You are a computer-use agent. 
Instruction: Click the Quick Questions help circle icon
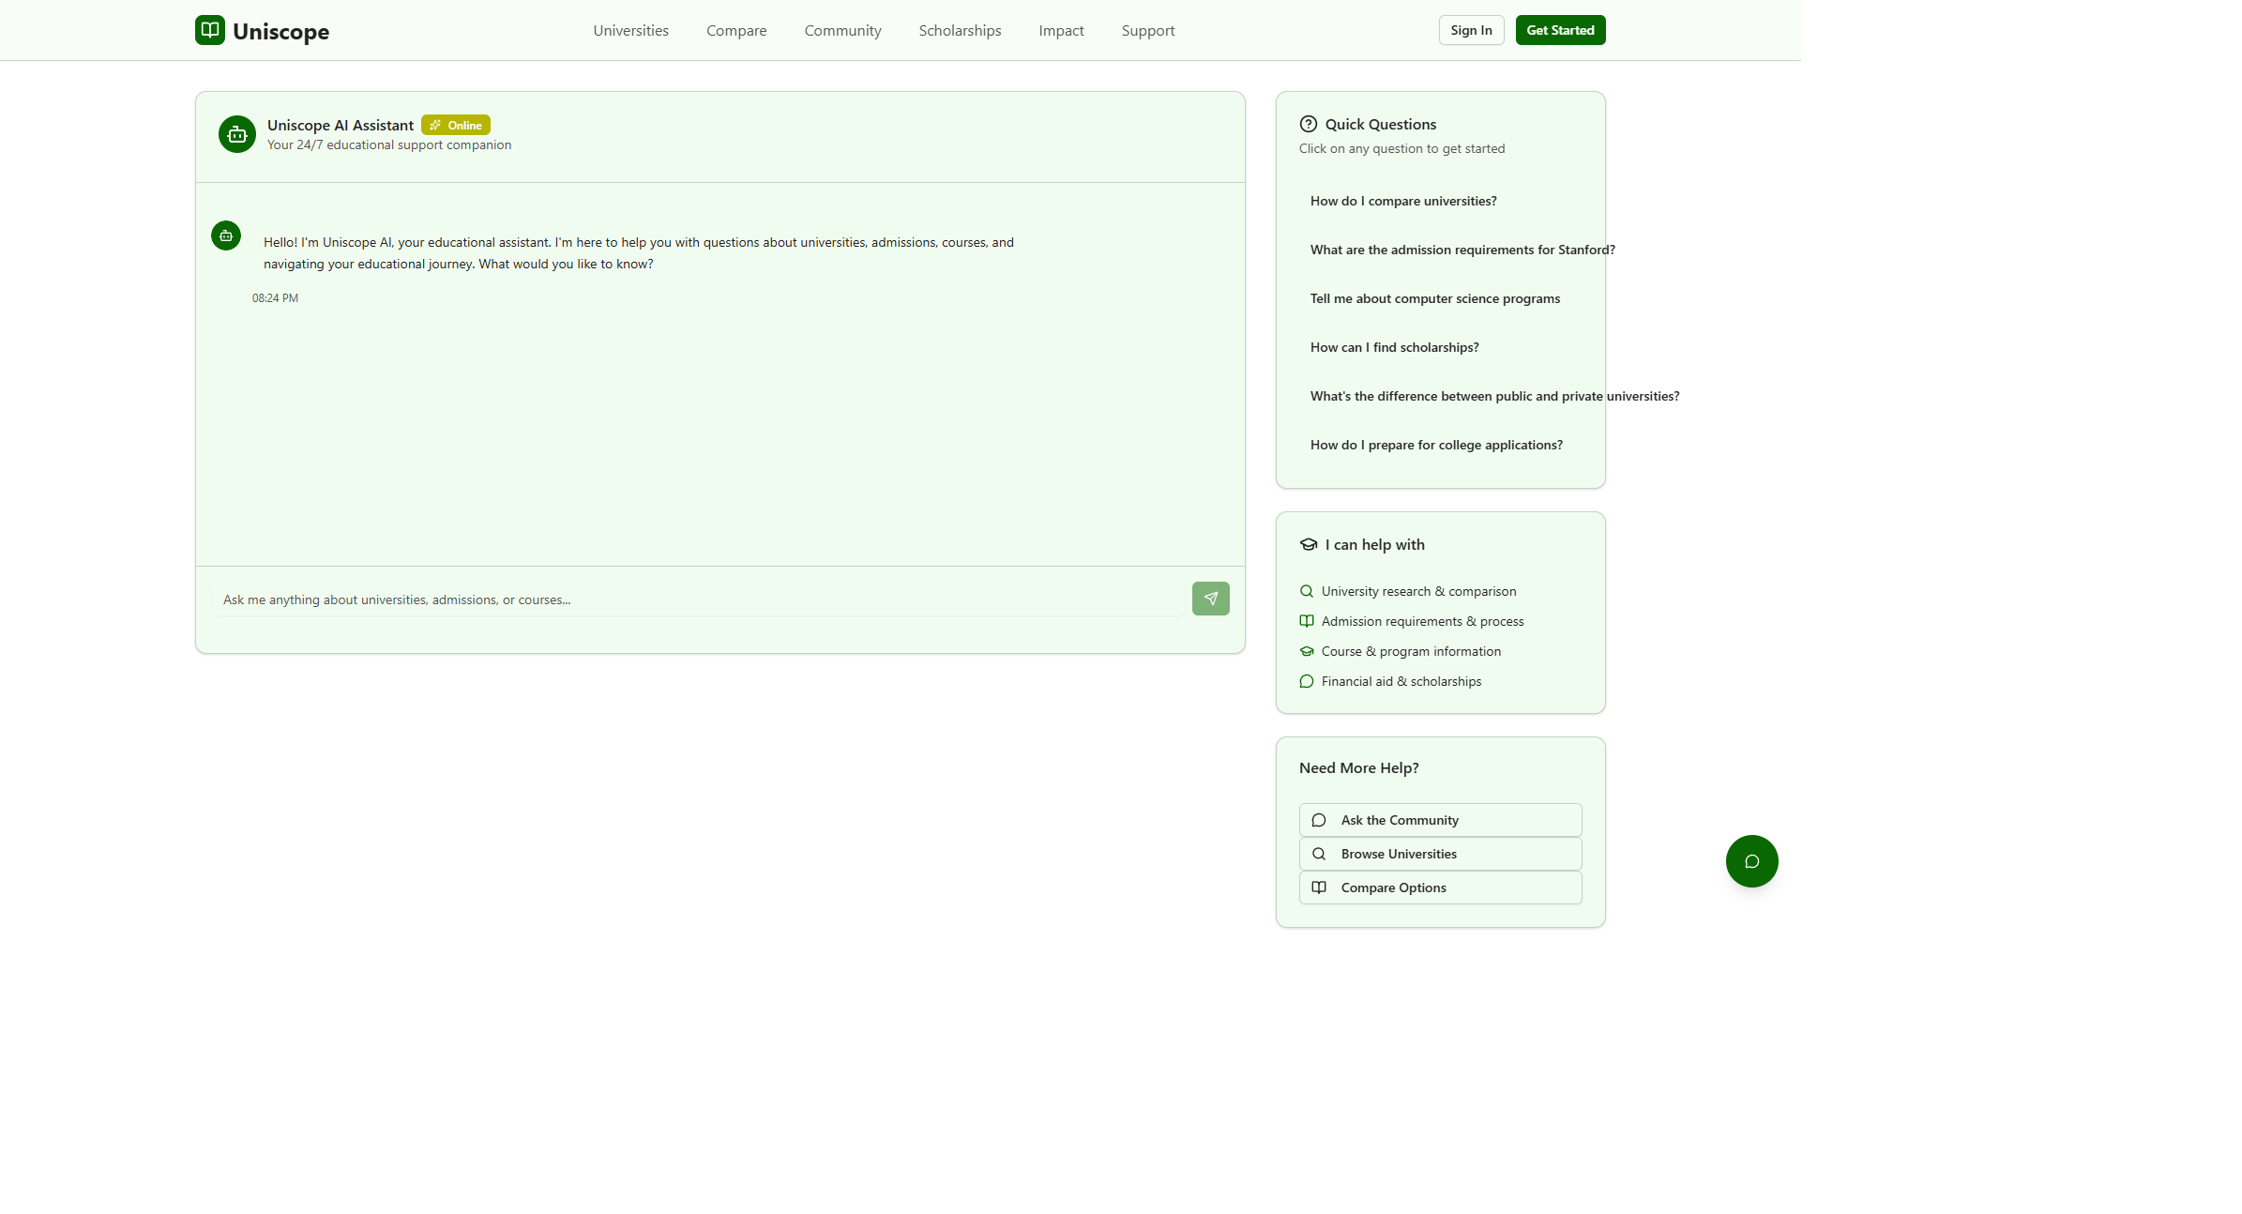point(1309,124)
